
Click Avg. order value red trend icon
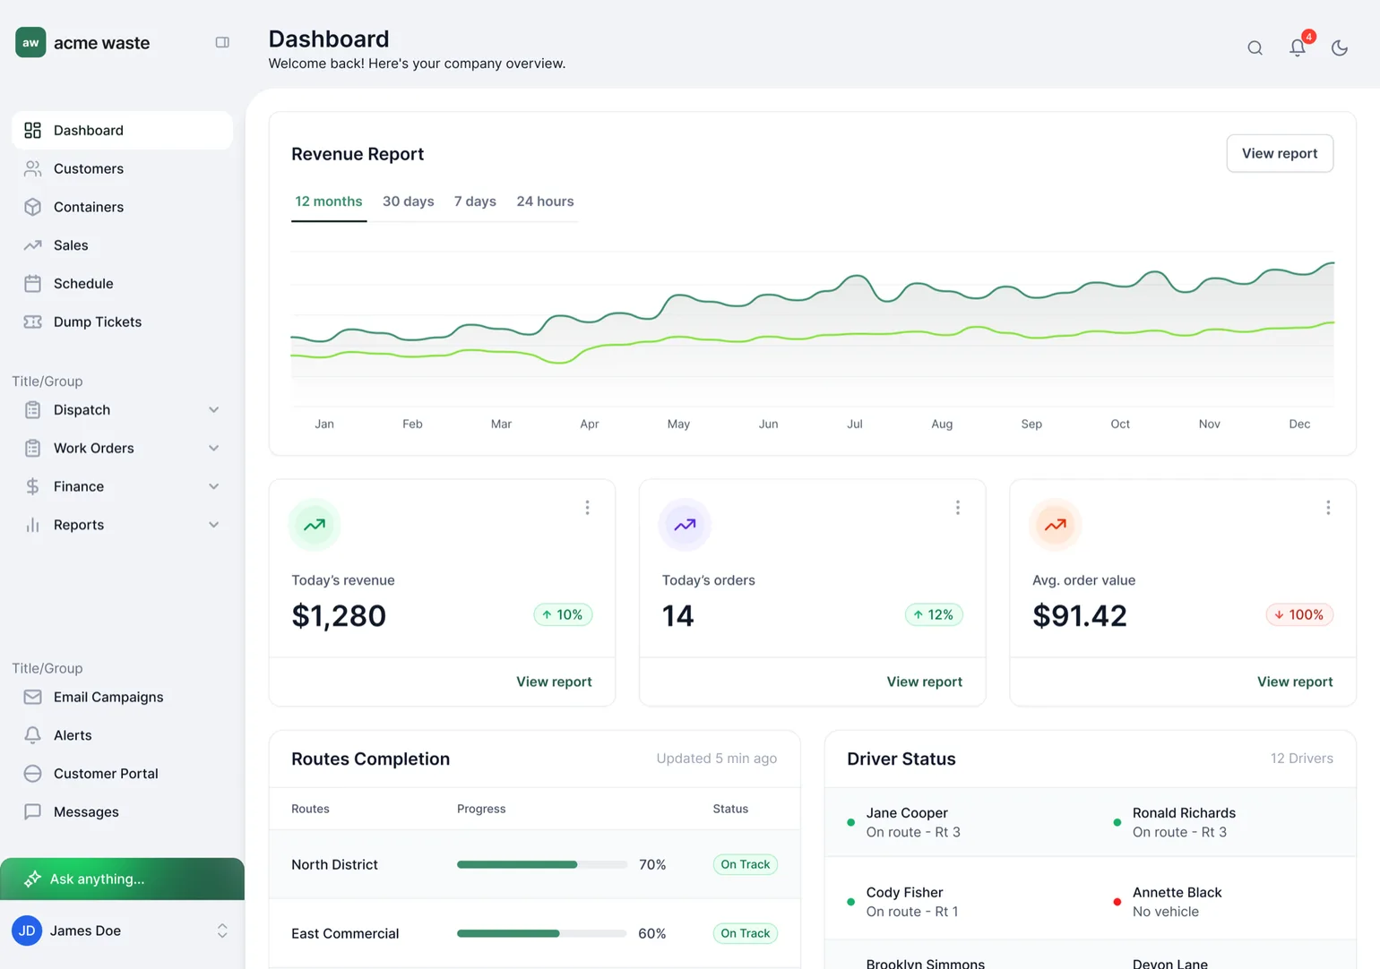[1056, 525]
